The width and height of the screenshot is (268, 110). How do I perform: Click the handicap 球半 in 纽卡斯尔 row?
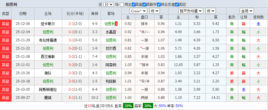coord(144,24)
